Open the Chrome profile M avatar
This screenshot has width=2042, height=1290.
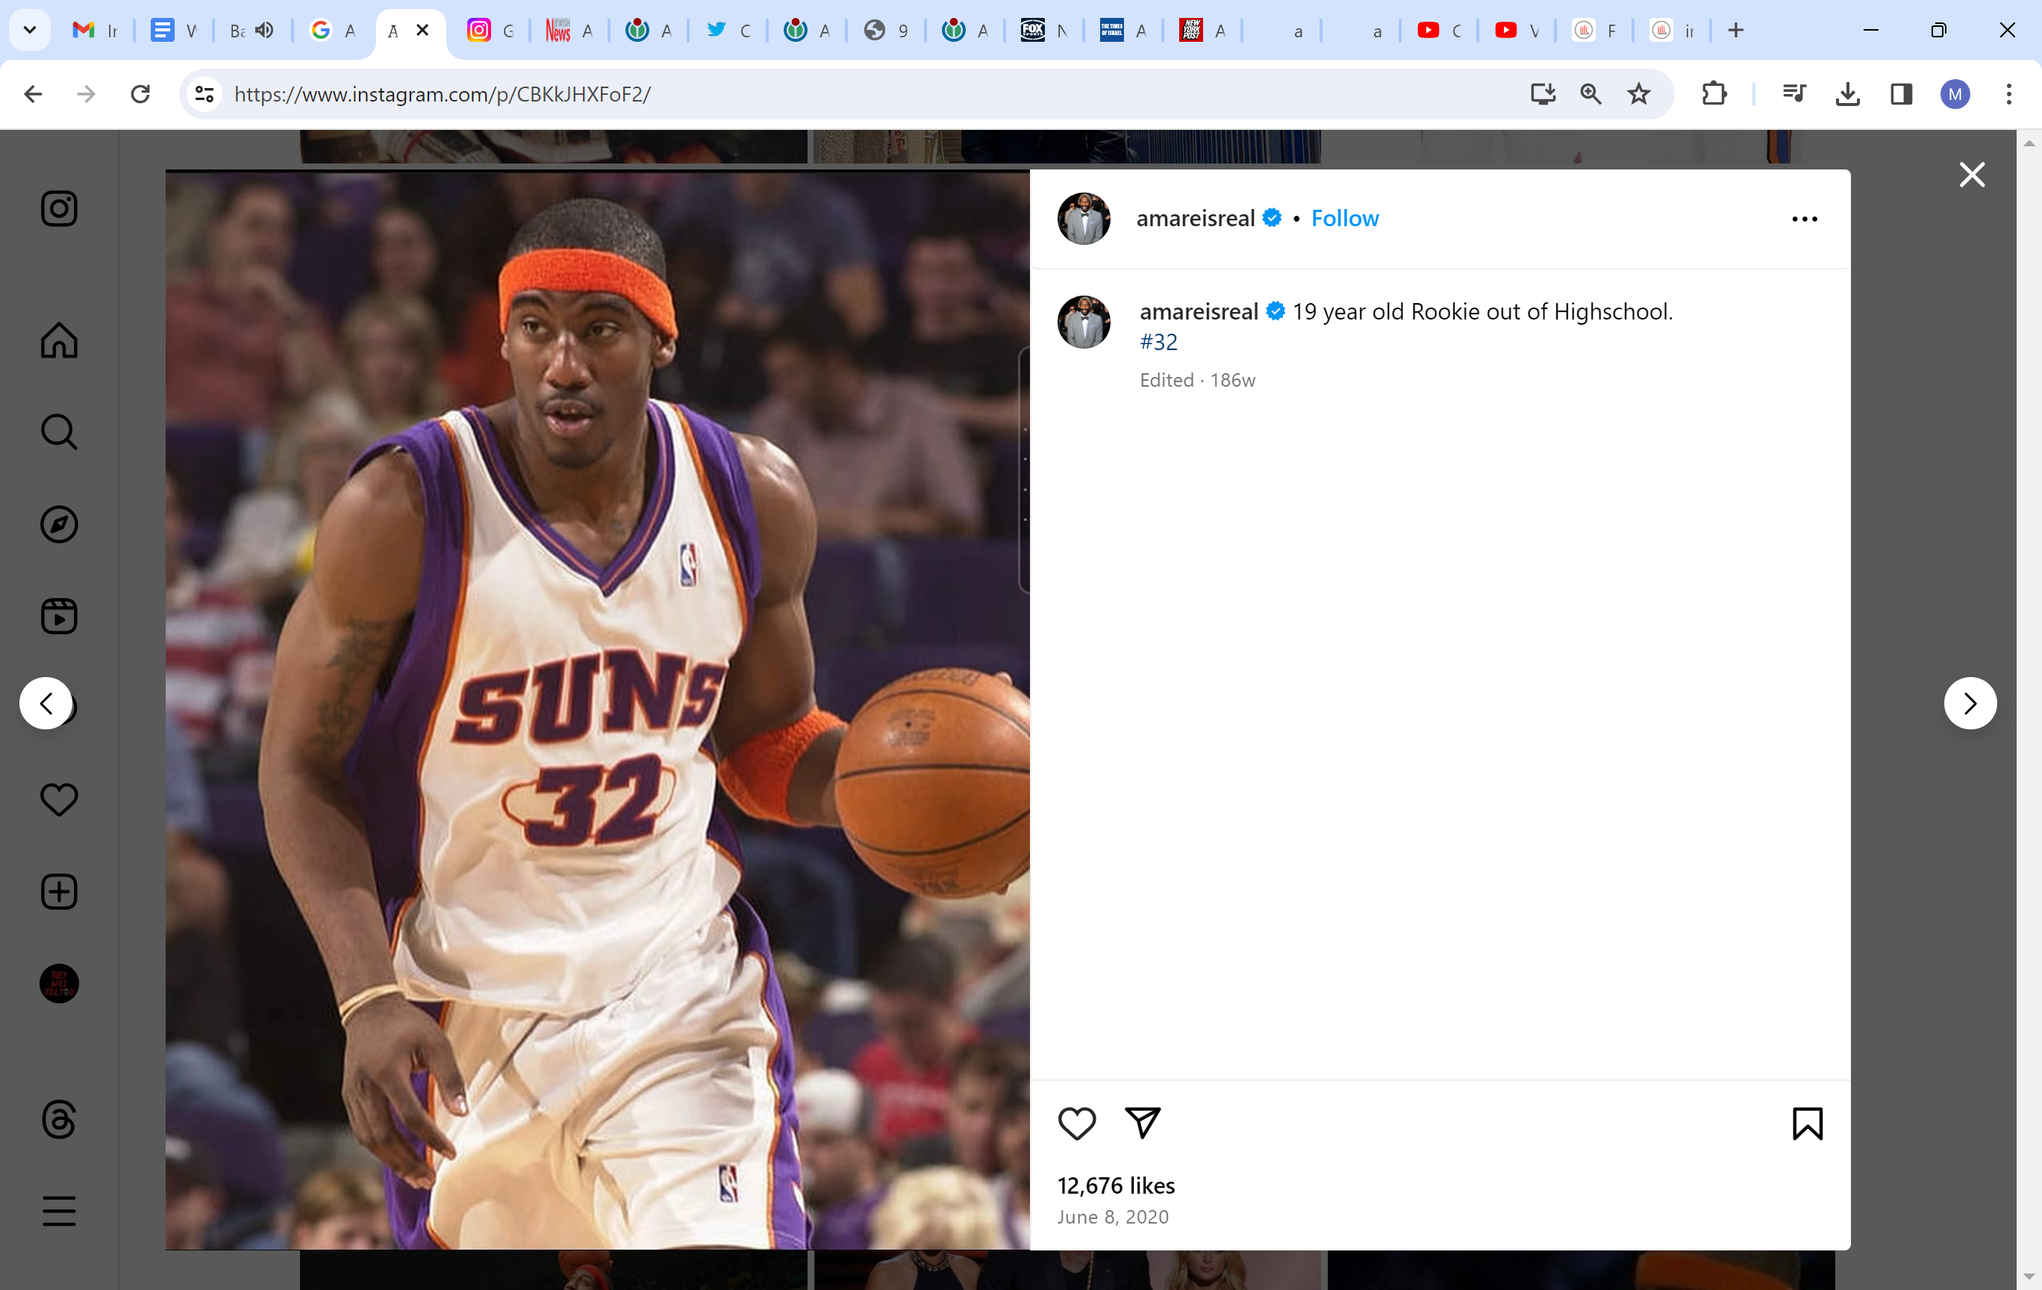coord(1955,94)
